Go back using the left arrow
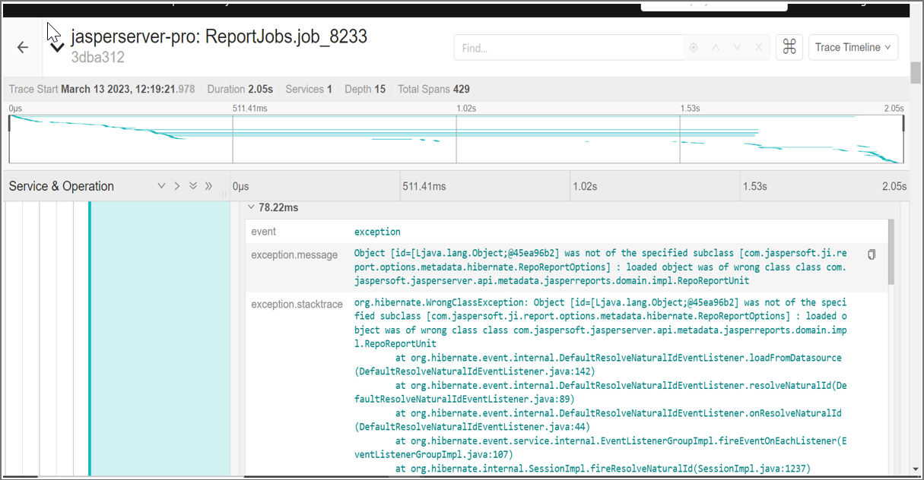Viewport: 924px width, 480px height. coord(23,47)
